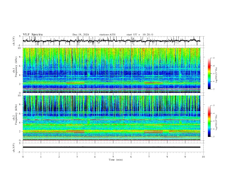
Task: Click the "station=ATH" label
Action: tap(107, 35)
